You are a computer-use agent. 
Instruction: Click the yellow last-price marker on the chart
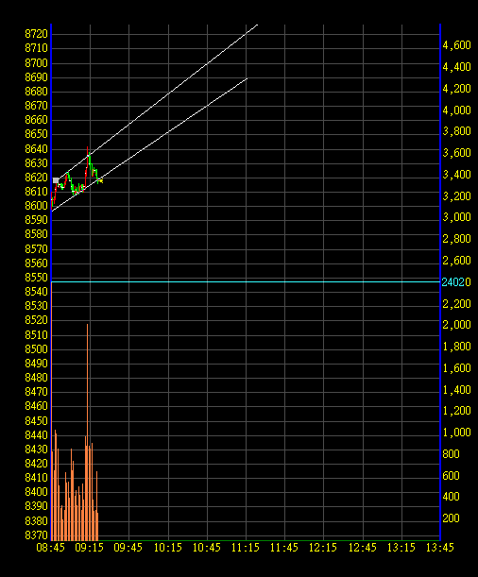[101, 180]
